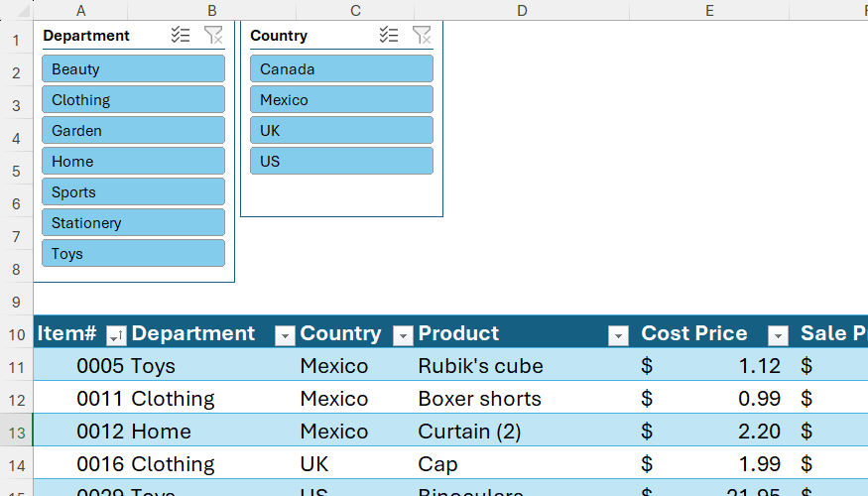Open Department column filter dropdown

point(285,335)
